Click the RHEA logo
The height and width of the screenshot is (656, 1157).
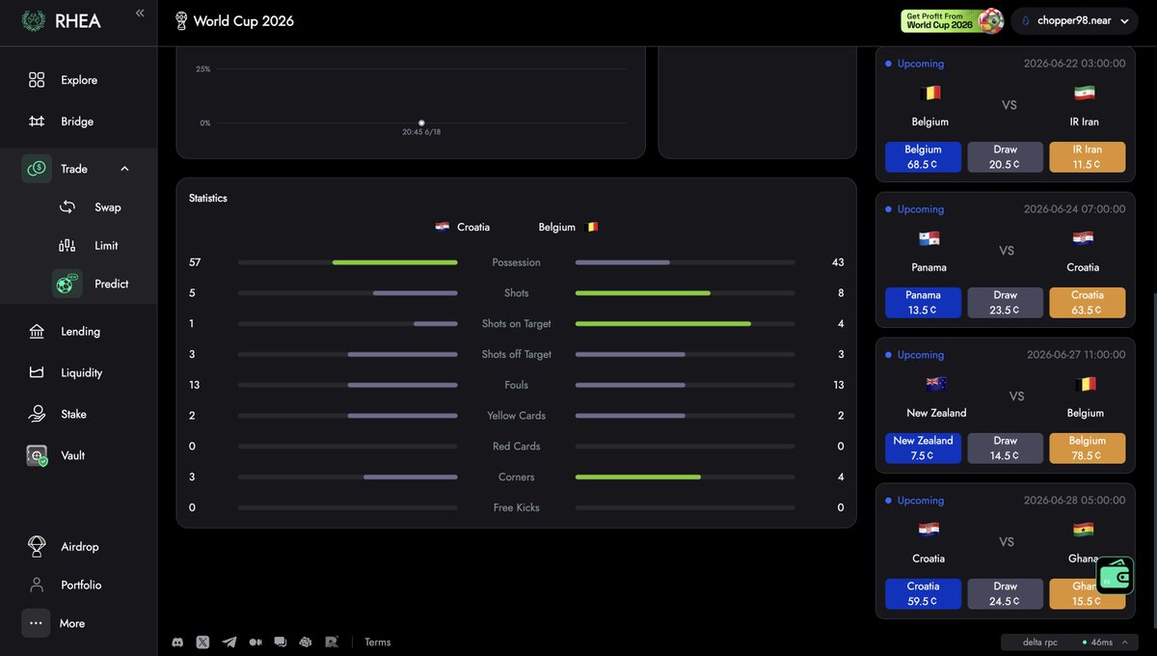[x=62, y=21]
